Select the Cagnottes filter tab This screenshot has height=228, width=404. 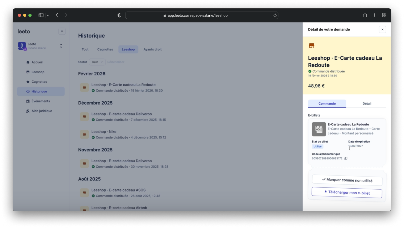point(105,49)
